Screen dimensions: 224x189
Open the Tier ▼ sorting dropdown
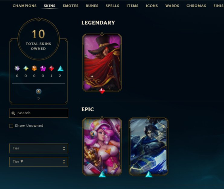[38, 162]
